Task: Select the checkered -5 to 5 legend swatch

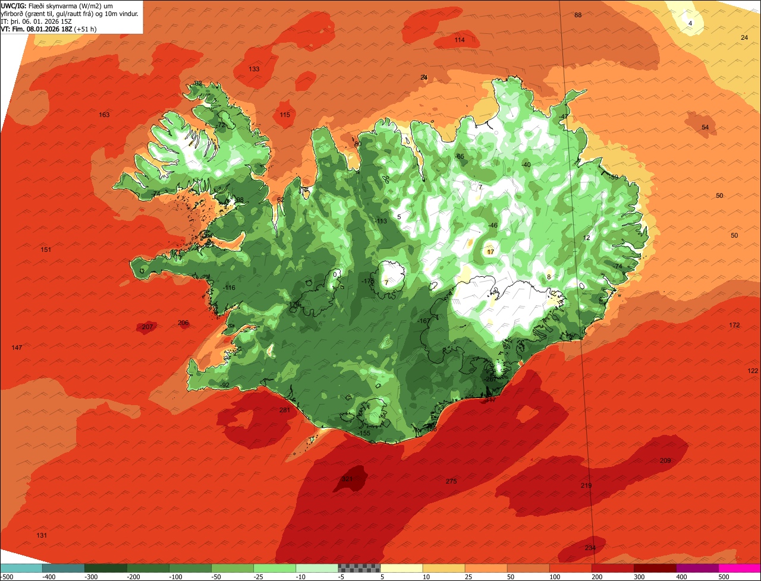Action: [x=359, y=568]
